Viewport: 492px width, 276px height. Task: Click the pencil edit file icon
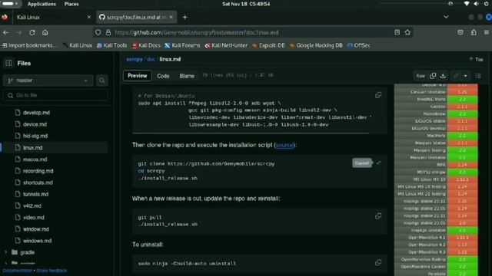coord(456,76)
